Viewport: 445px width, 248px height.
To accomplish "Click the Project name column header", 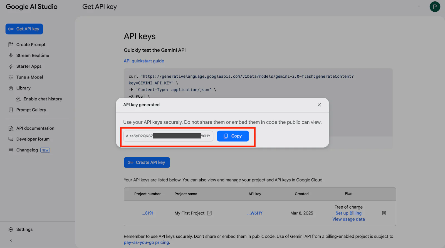I will (186, 194).
